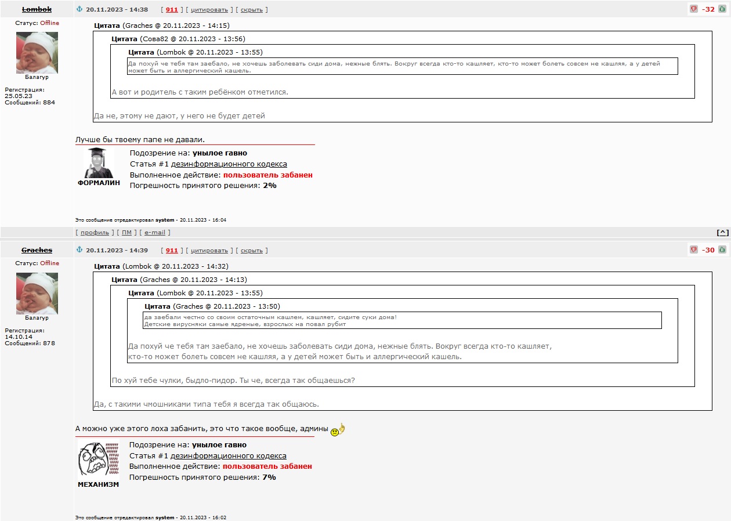Click the МЕХАНИЗМ rage-face image
The image size is (731, 521).
(x=99, y=460)
